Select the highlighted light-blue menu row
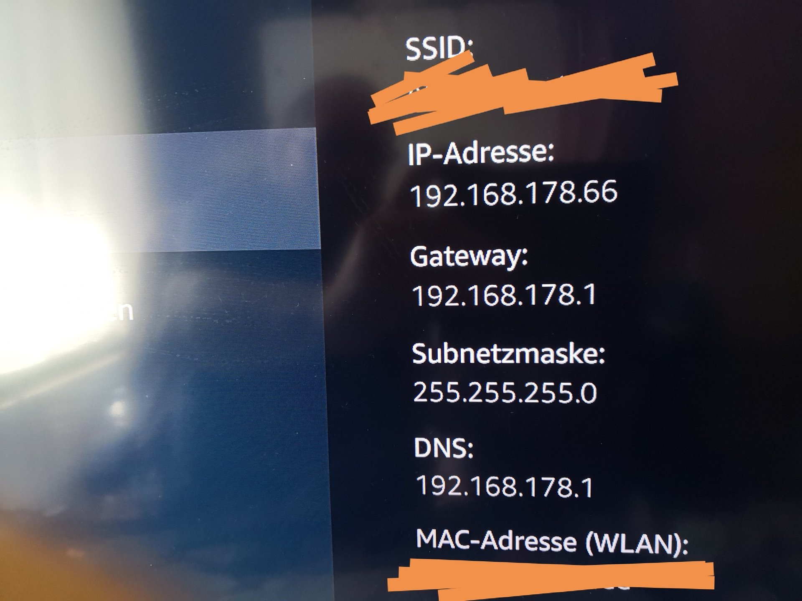The height and width of the screenshot is (601, 802). pyautogui.click(x=159, y=191)
